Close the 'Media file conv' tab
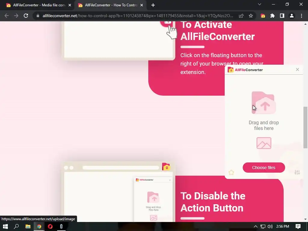308x231 pixels. [x=70, y=5]
